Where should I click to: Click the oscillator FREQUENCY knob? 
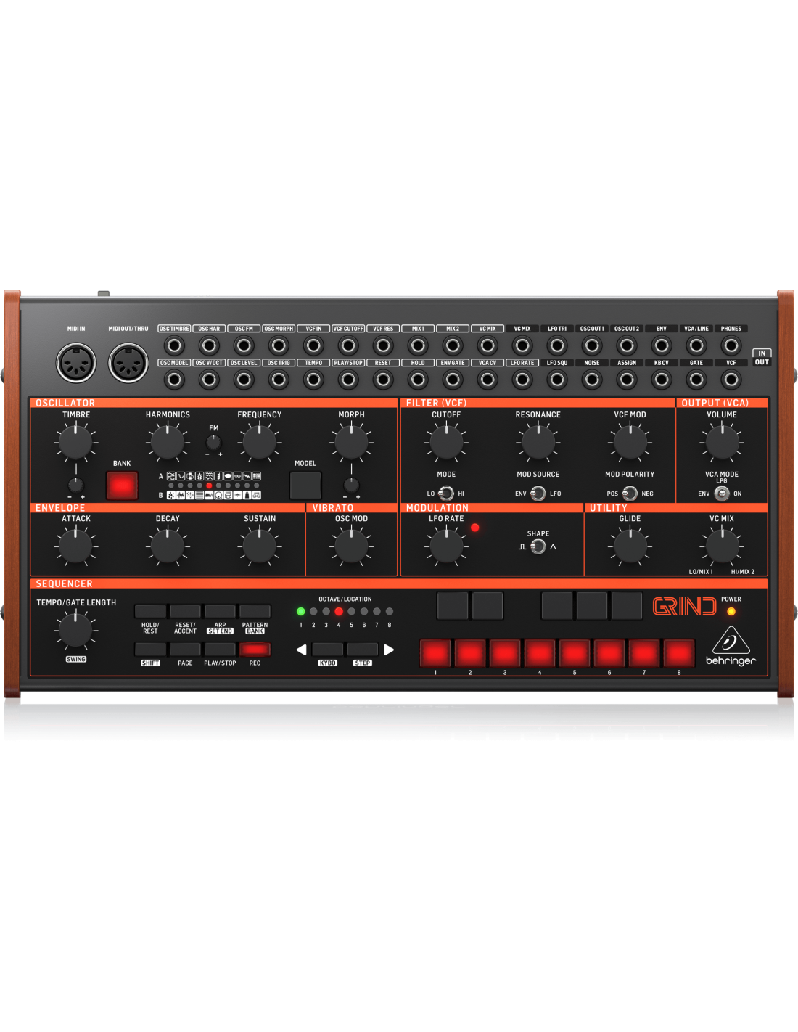[260, 442]
